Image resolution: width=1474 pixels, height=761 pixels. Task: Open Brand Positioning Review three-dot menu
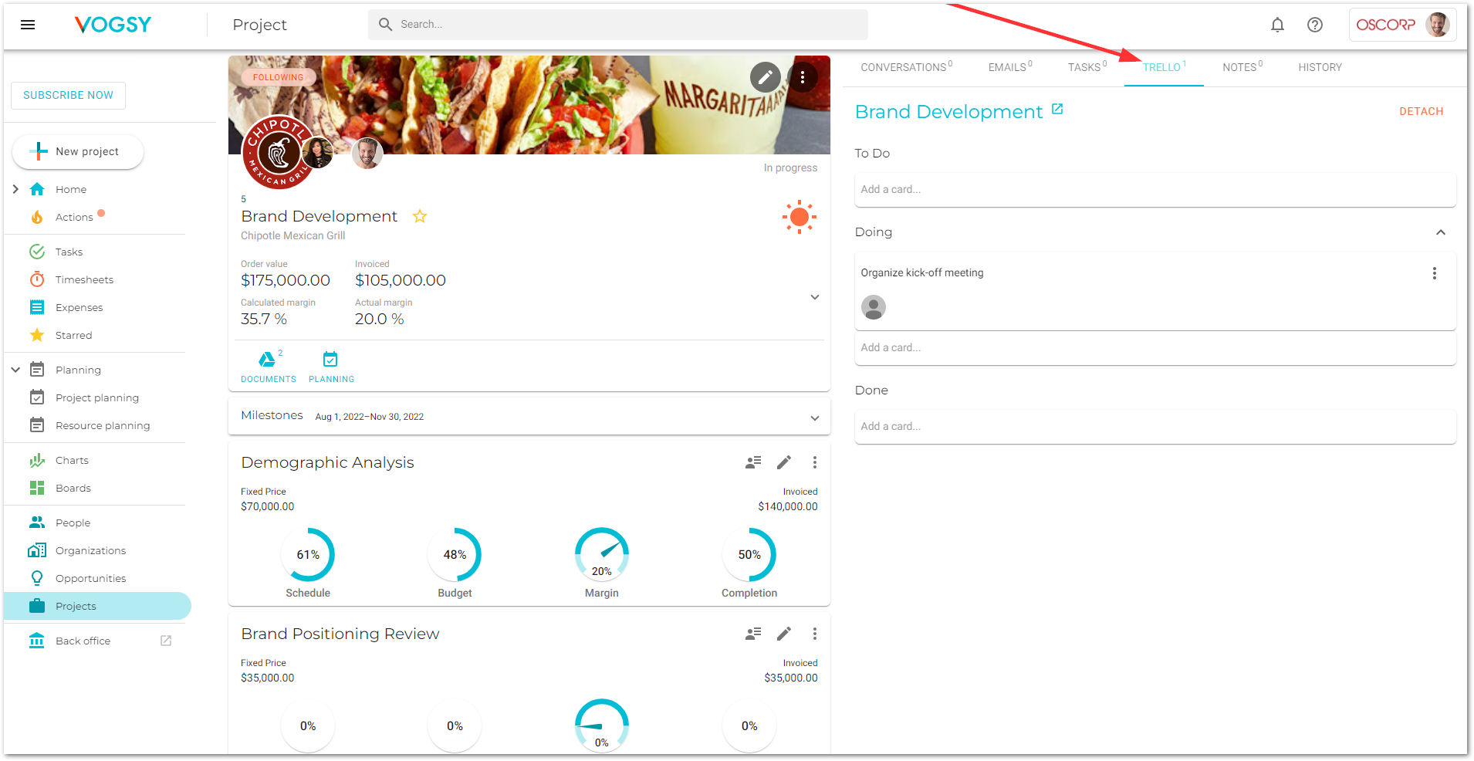pos(814,634)
